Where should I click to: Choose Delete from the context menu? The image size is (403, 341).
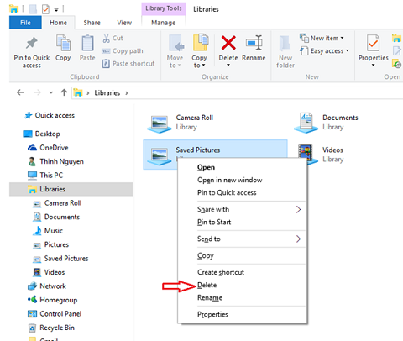click(207, 285)
